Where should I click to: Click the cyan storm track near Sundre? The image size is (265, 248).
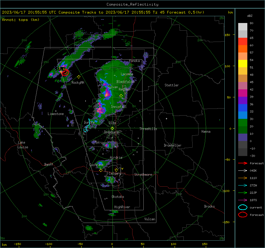coord(87,125)
